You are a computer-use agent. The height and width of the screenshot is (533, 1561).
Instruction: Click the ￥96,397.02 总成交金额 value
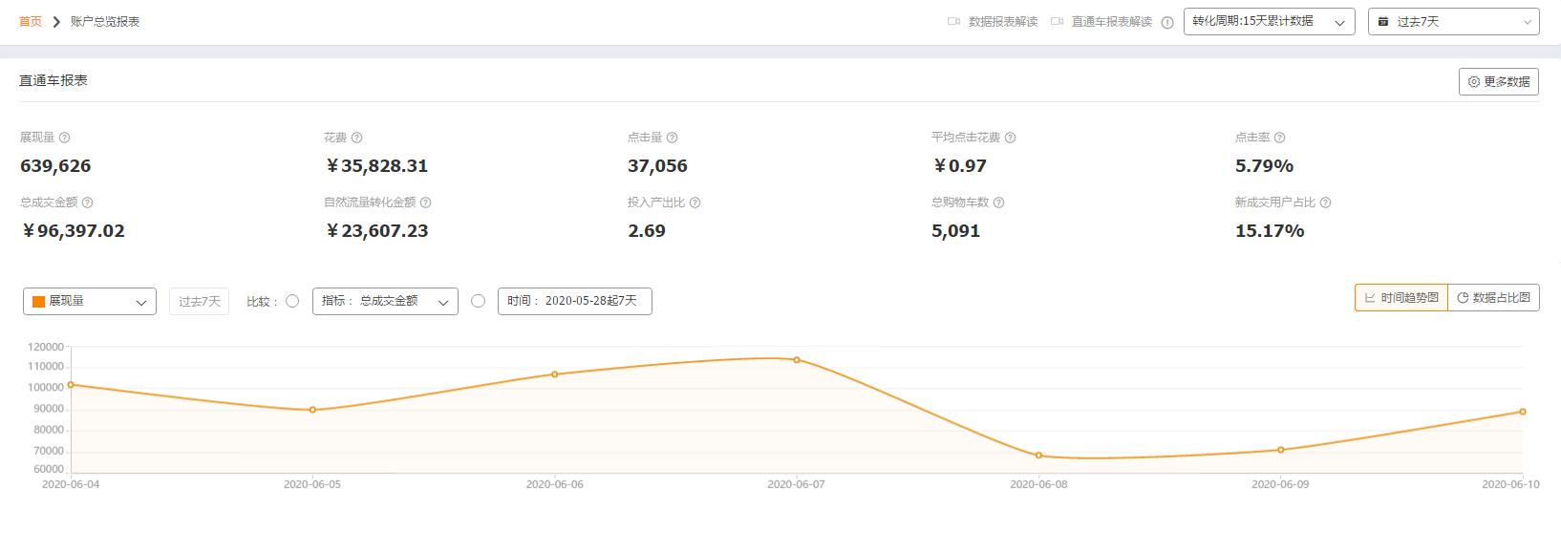point(73,231)
